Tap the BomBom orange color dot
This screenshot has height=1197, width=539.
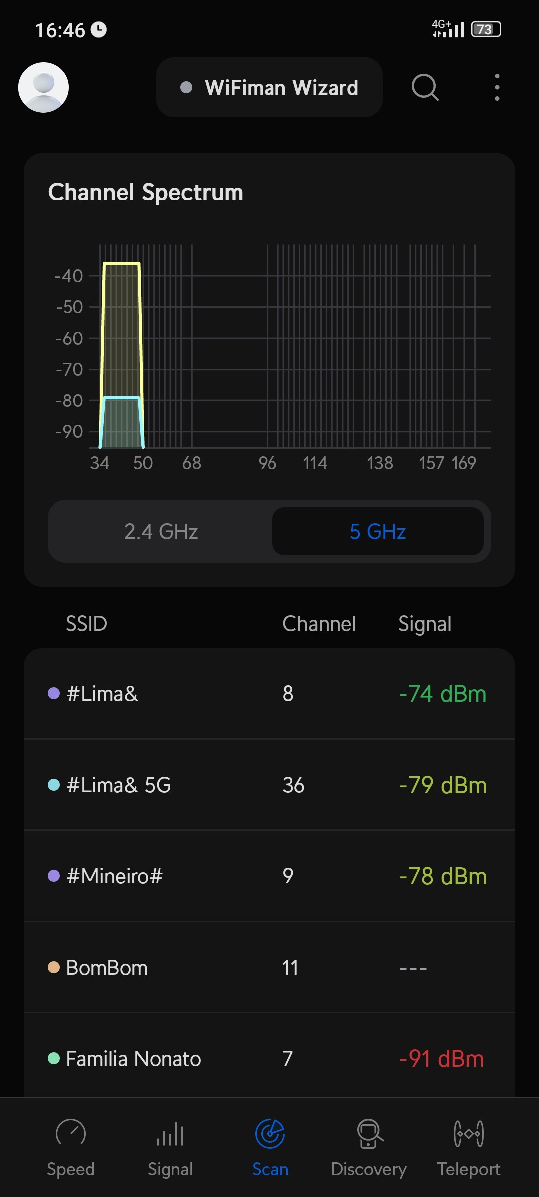[x=54, y=968]
